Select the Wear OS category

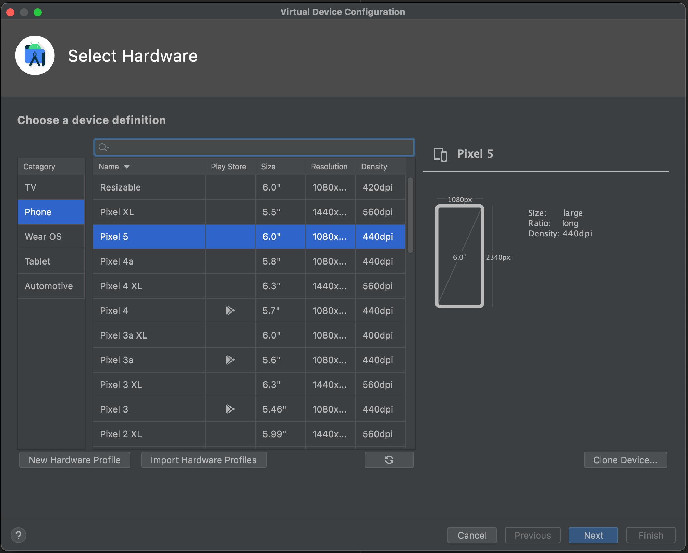pyautogui.click(x=43, y=237)
